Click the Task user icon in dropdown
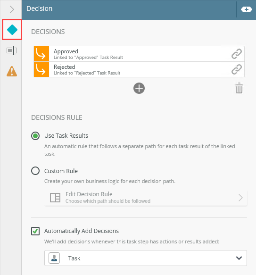256x275 pixels. 54,258
